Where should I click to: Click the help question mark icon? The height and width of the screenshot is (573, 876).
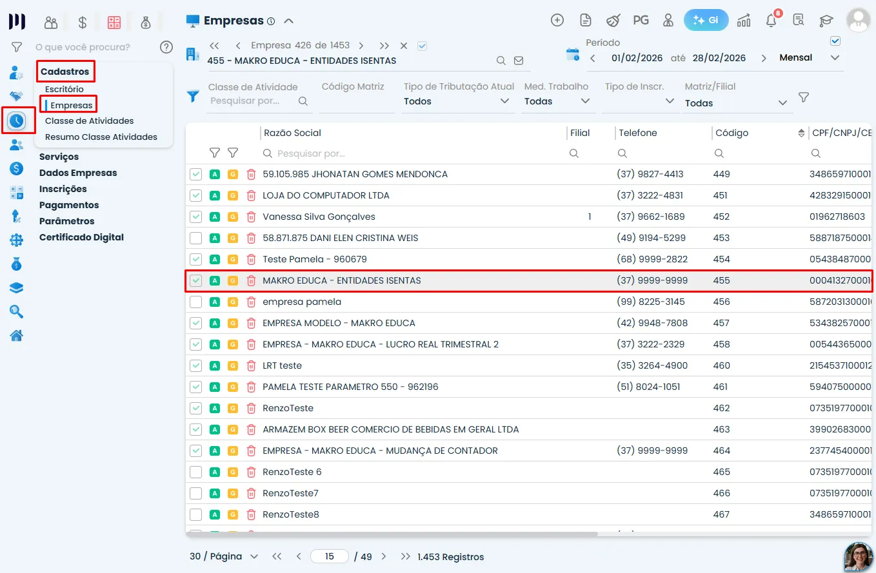tap(166, 47)
